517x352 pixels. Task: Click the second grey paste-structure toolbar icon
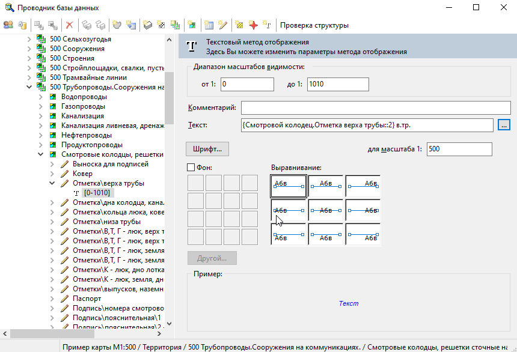[100, 25]
